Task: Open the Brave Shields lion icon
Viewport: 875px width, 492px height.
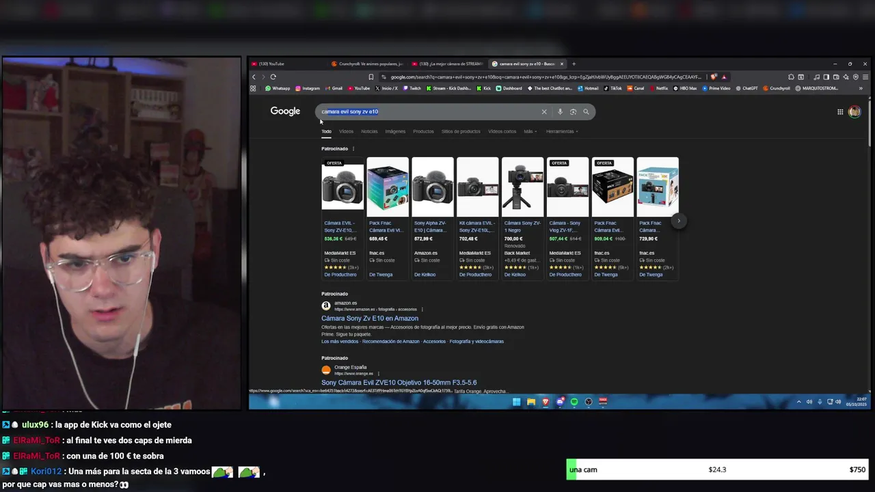Action: click(x=714, y=77)
